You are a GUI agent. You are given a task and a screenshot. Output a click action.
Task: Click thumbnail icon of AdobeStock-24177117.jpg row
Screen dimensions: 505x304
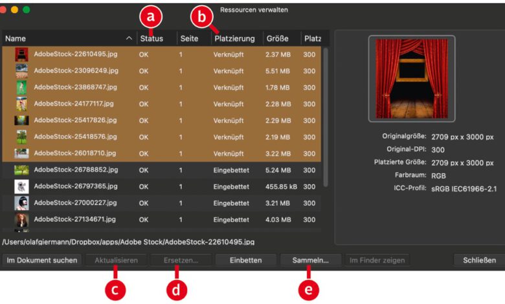pos(21,104)
